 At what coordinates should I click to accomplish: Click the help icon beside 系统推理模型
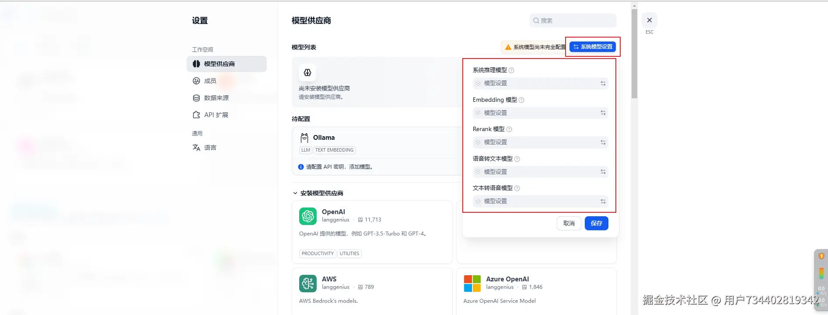pyautogui.click(x=511, y=70)
